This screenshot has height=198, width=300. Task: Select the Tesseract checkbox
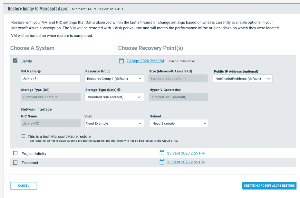point(15,163)
